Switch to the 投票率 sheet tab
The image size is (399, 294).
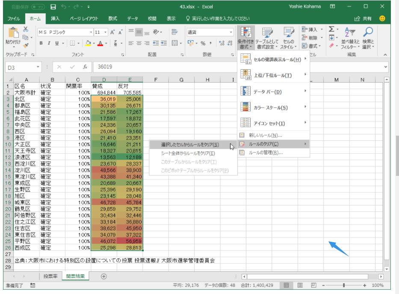[50, 276]
